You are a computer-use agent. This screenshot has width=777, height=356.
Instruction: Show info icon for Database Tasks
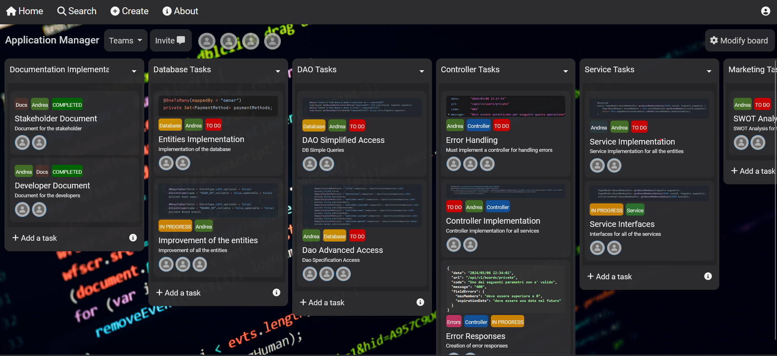pos(276,292)
